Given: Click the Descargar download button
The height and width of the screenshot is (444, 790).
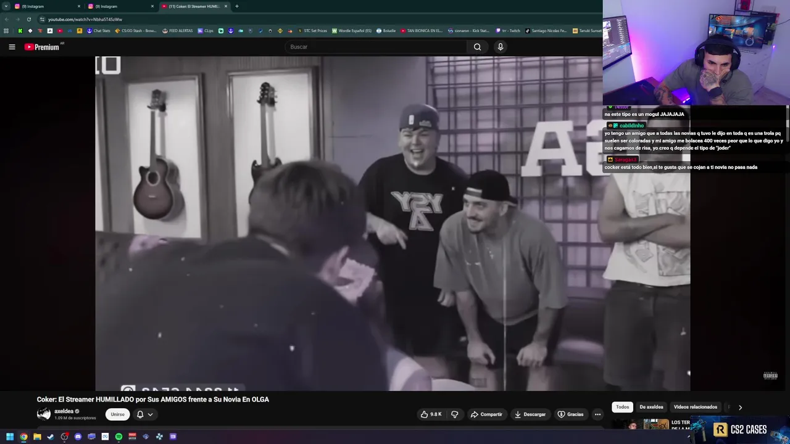Looking at the screenshot, I should tap(531, 414).
